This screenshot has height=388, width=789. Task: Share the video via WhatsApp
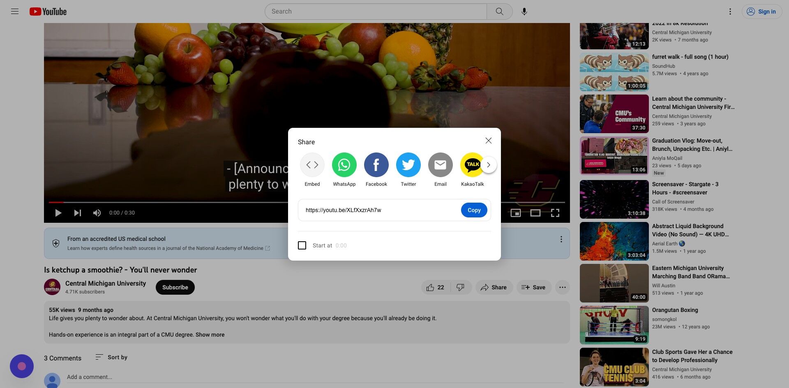pos(344,170)
